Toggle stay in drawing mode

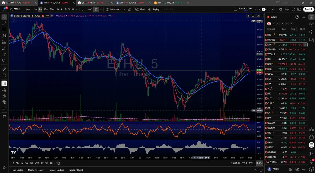(x=4, y=90)
